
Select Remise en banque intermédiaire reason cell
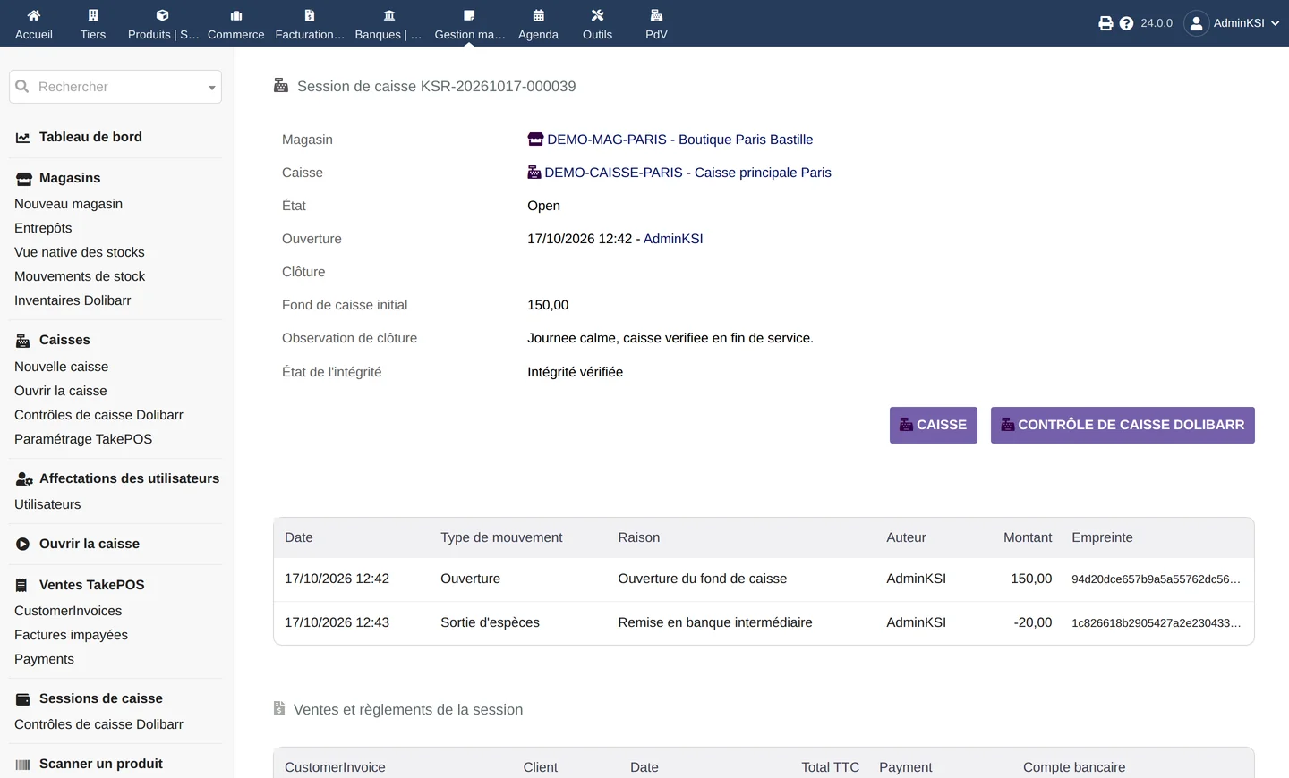[x=715, y=622]
